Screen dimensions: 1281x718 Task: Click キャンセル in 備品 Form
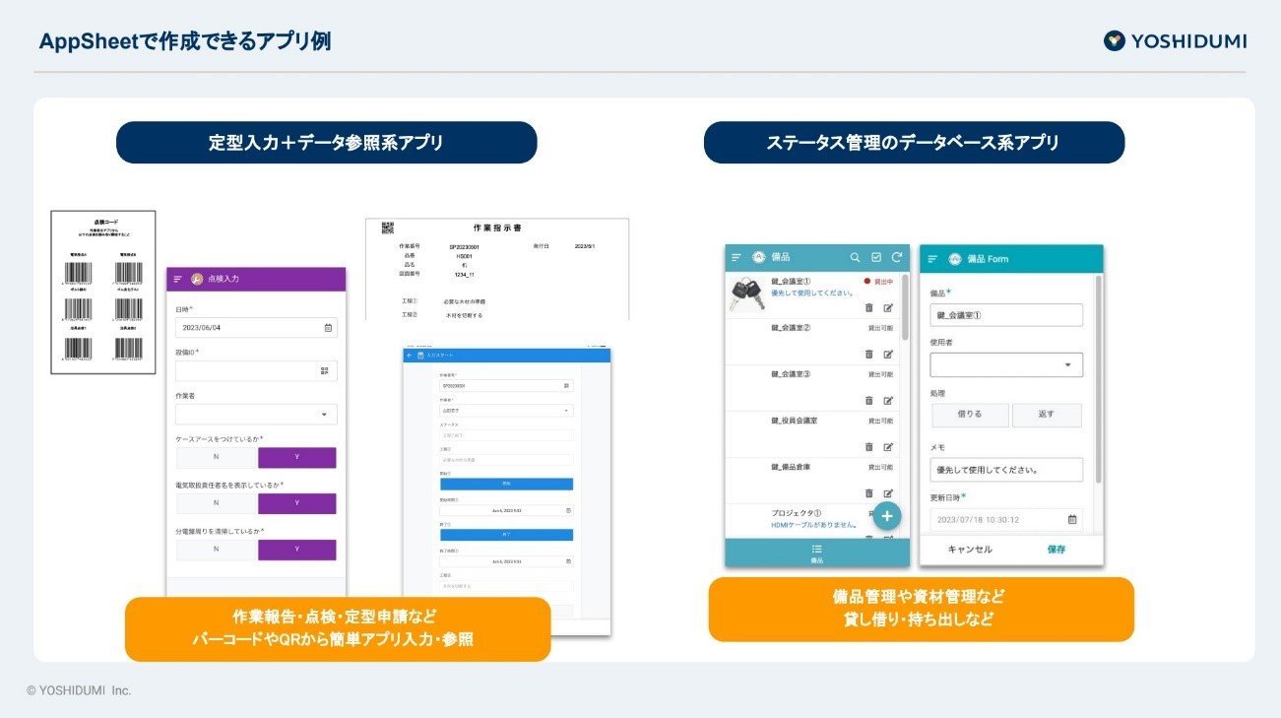(x=970, y=550)
